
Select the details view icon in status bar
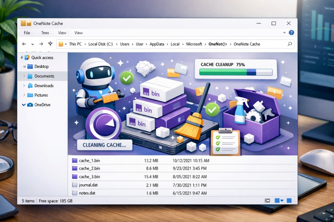[268, 200]
